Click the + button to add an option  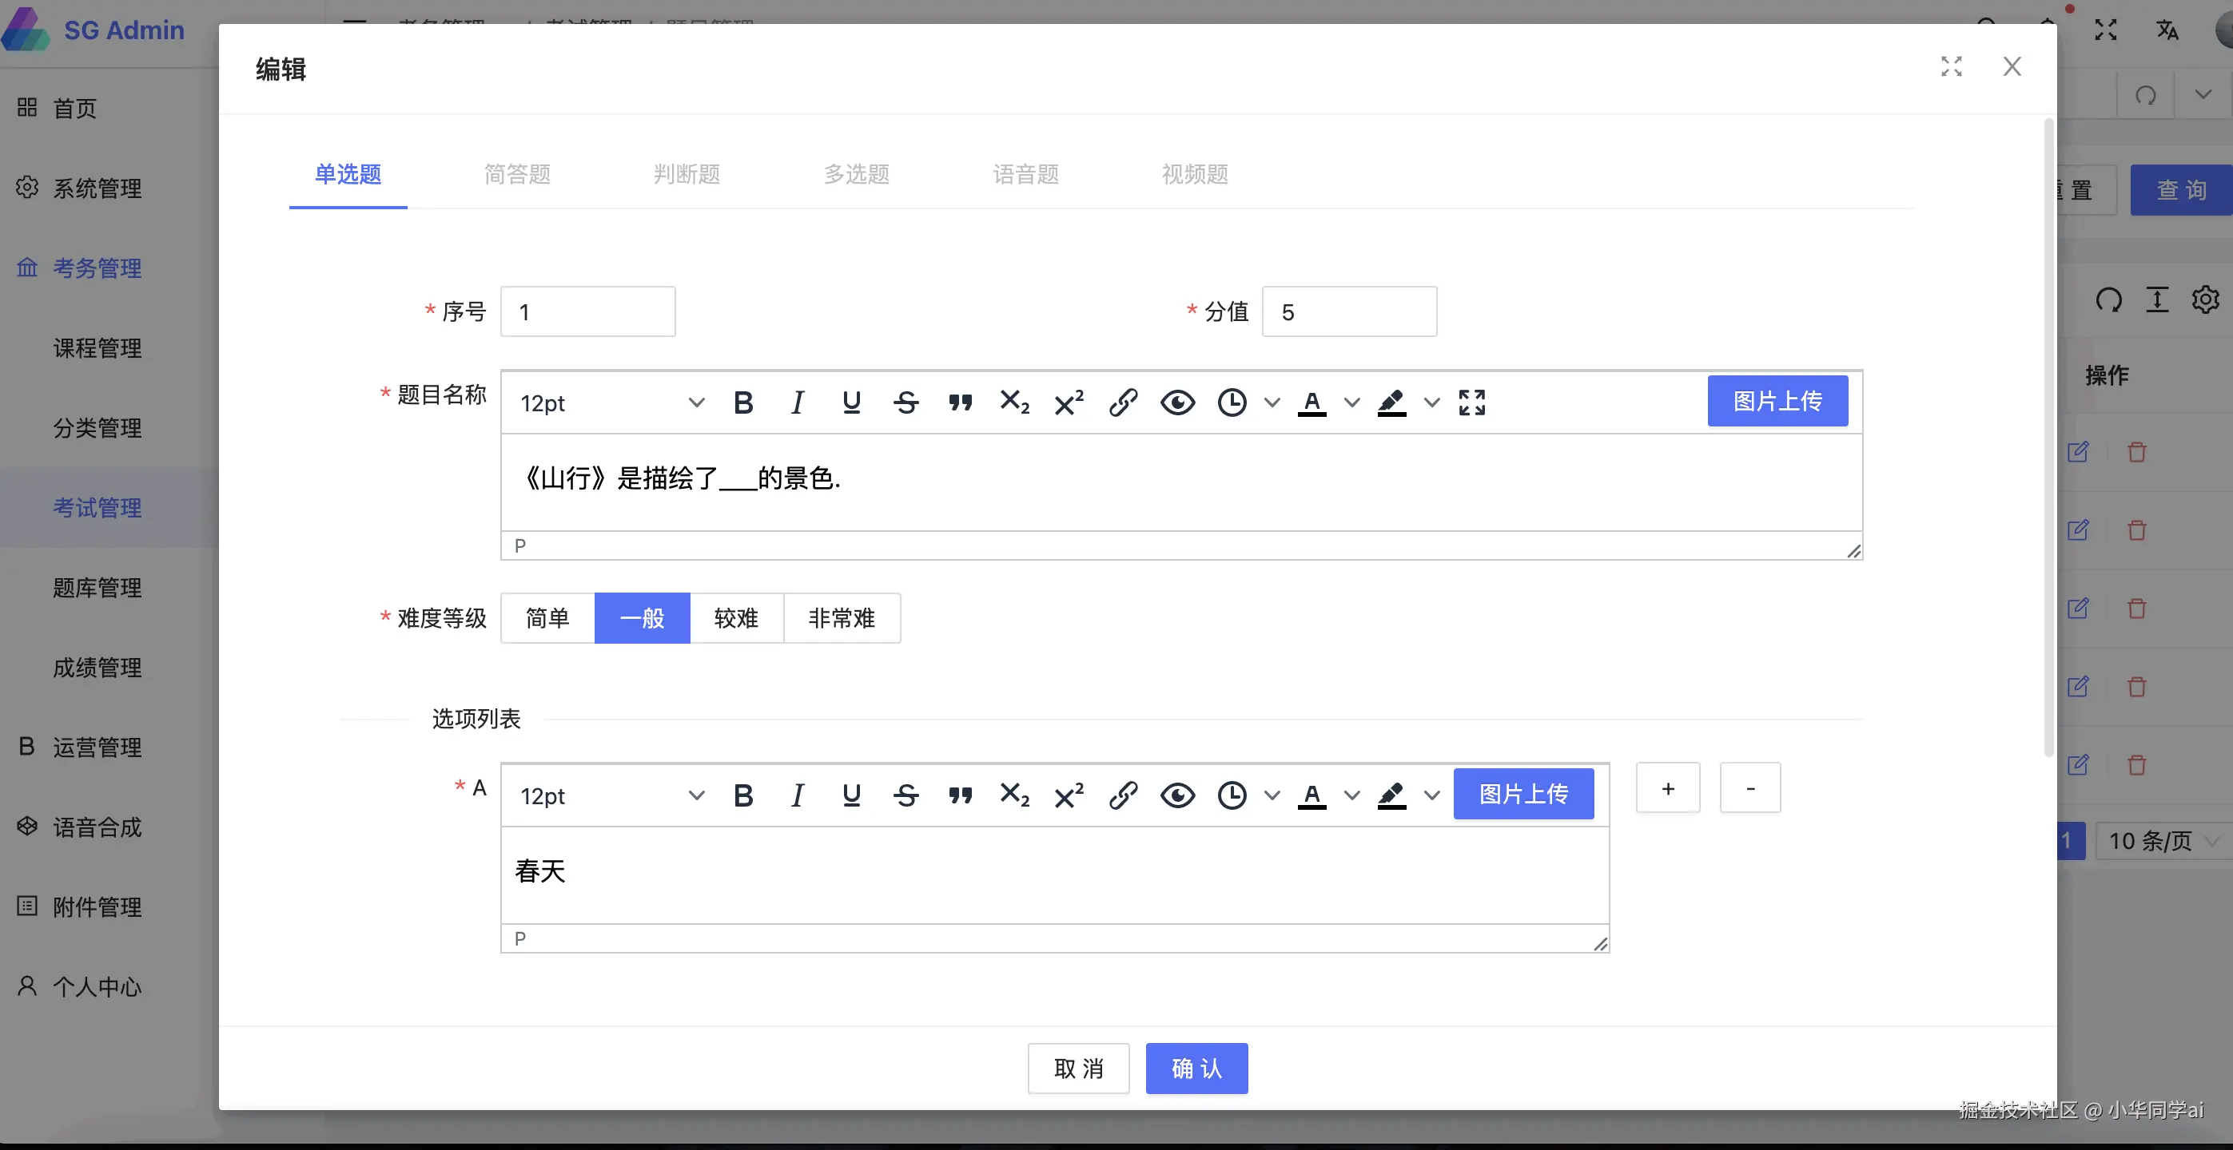coord(1667,788)
